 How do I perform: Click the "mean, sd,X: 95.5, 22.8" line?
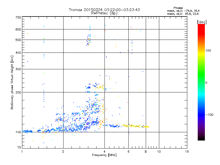point(183,14)
